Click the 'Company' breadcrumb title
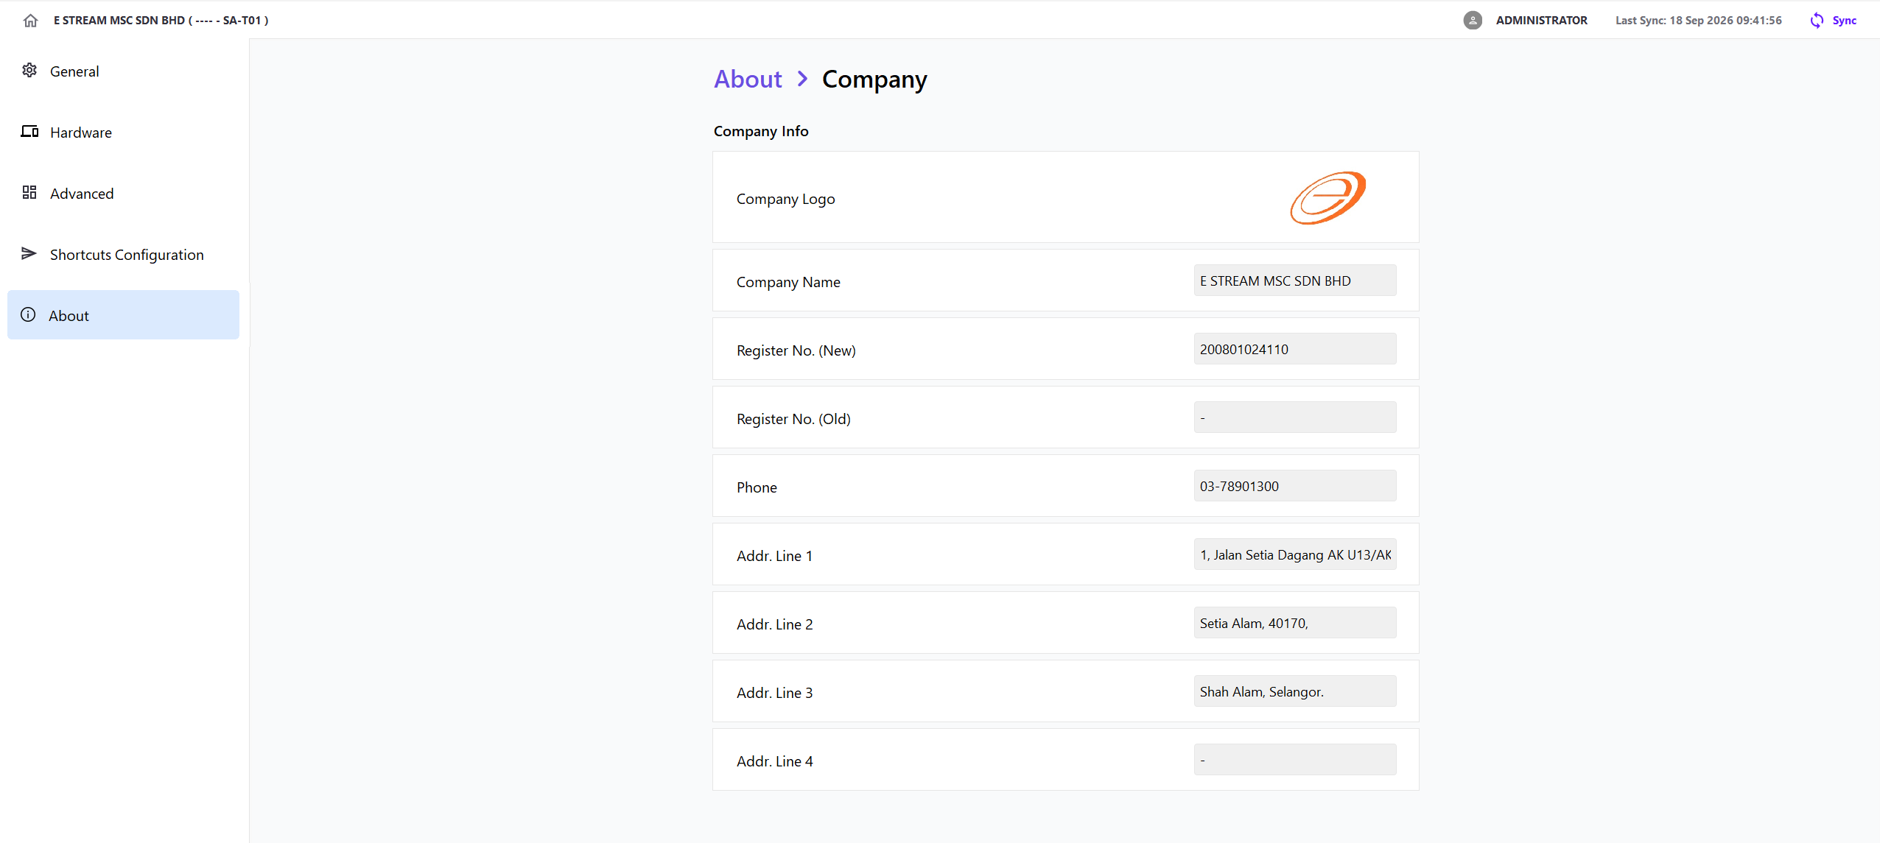This screenshot has width=1880, height=843. (x=874, y=80)
